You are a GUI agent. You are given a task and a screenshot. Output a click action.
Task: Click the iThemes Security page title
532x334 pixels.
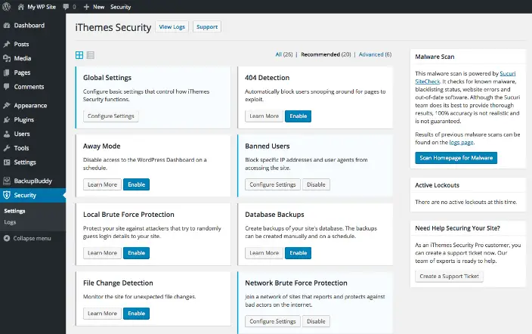113,27
